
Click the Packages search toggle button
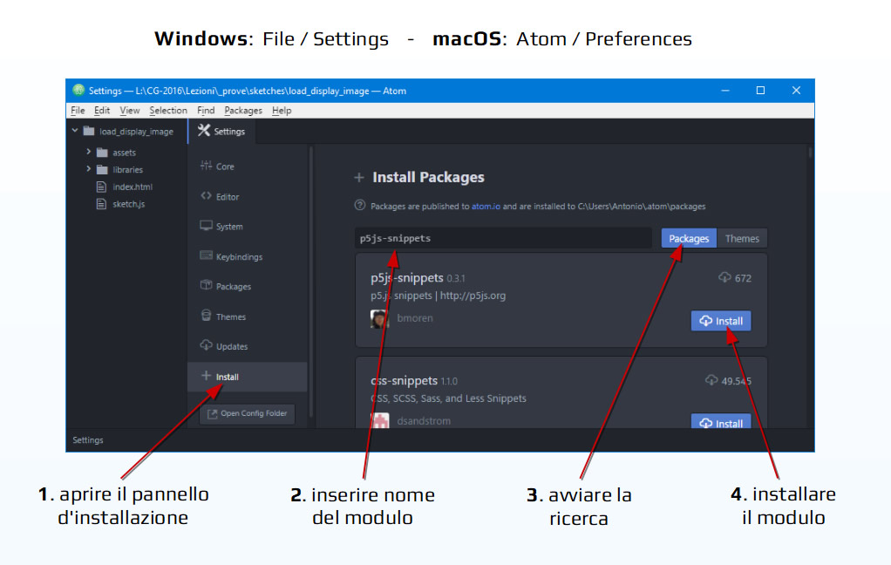click(x=689, y=239)
